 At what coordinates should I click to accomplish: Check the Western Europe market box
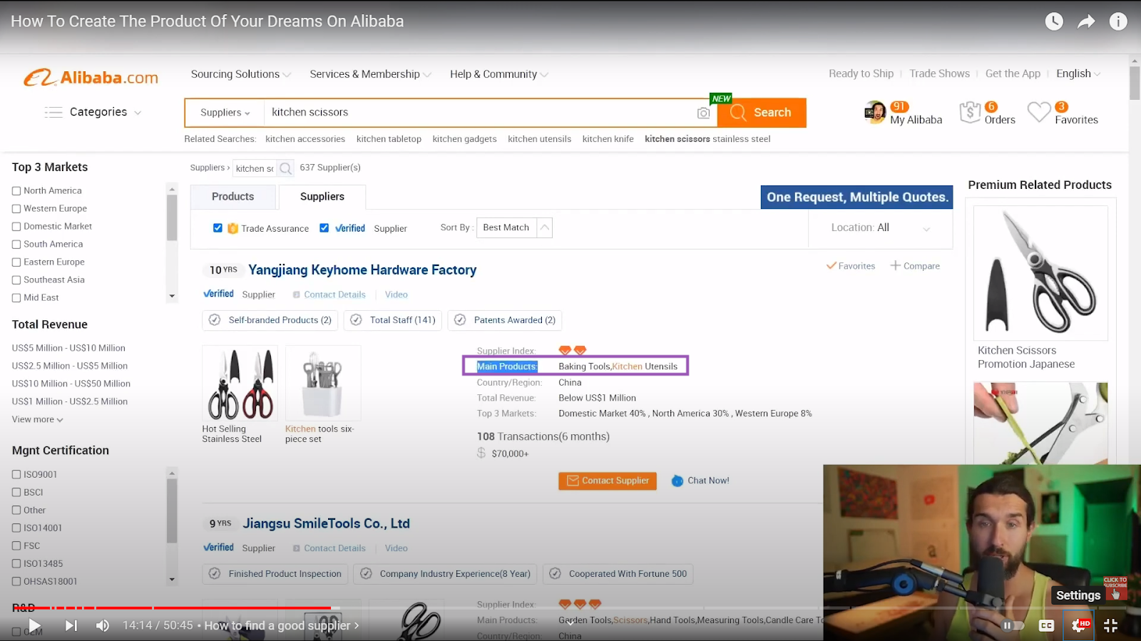click(x=16, y=209)
